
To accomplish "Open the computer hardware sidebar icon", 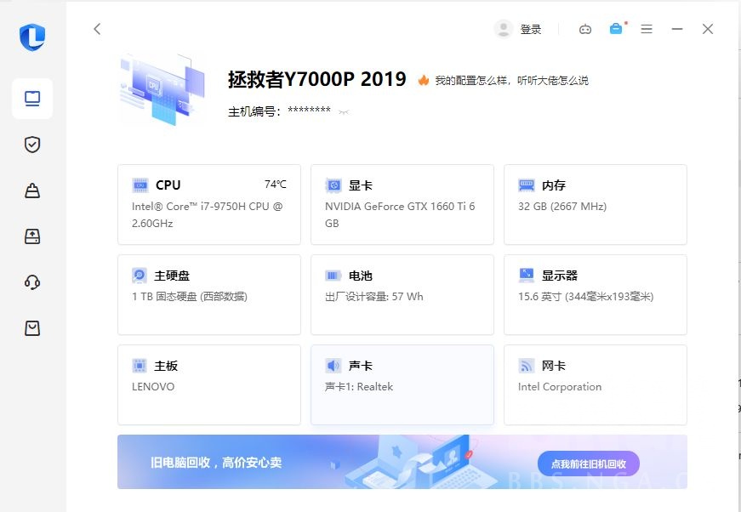I will [32, 99].
